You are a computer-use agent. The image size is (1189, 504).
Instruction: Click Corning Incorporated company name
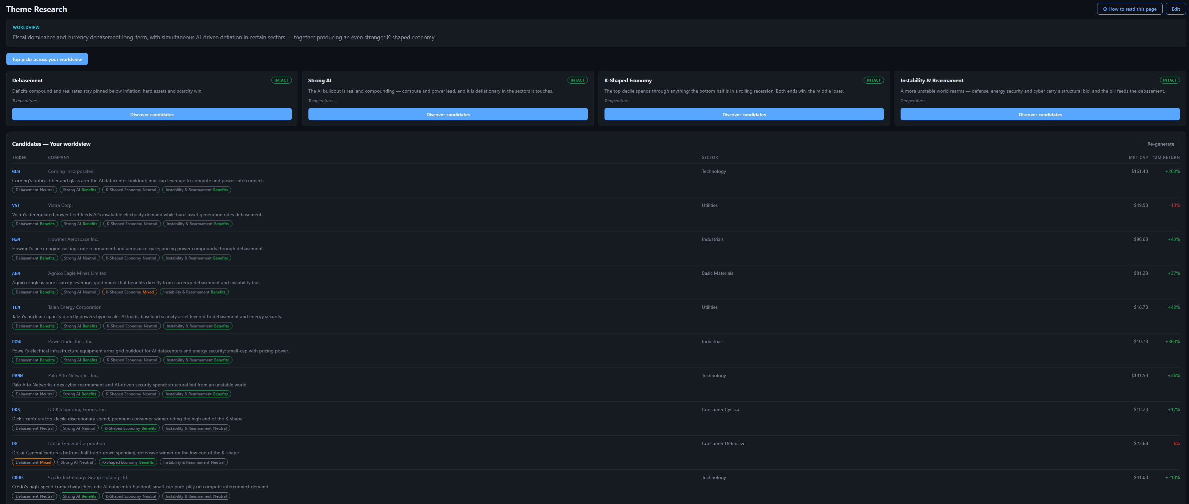[71, 171]
